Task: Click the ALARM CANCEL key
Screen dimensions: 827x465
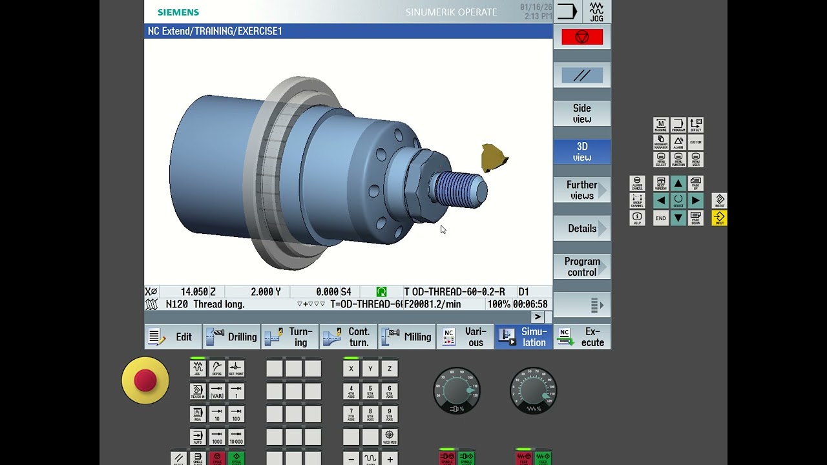Action: [637, 183]
